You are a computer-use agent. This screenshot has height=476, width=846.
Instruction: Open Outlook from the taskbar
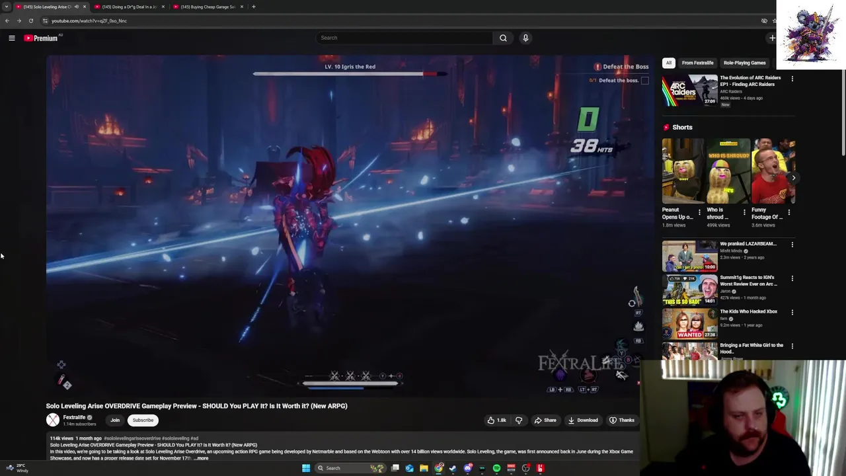pos(409,468)
